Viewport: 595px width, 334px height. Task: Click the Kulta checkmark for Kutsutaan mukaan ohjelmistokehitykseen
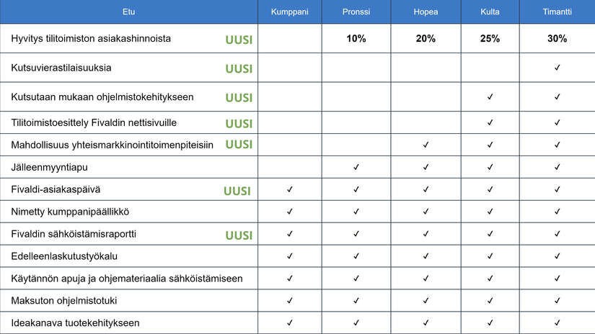click(x=490, y=96)
